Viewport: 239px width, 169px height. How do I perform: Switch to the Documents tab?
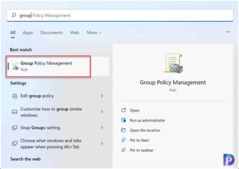pos(51,32)
